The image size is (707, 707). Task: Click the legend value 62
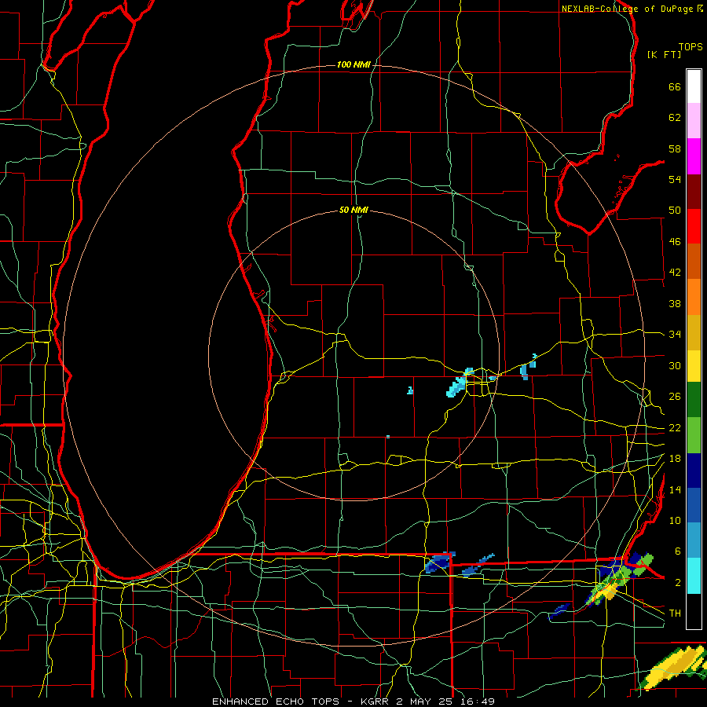pyautogui.click(x=675, y=118)
